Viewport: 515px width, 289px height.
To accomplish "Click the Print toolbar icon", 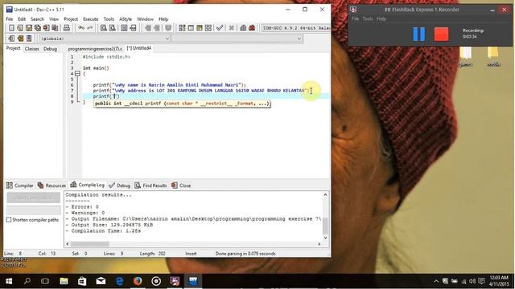I will 67,28.
